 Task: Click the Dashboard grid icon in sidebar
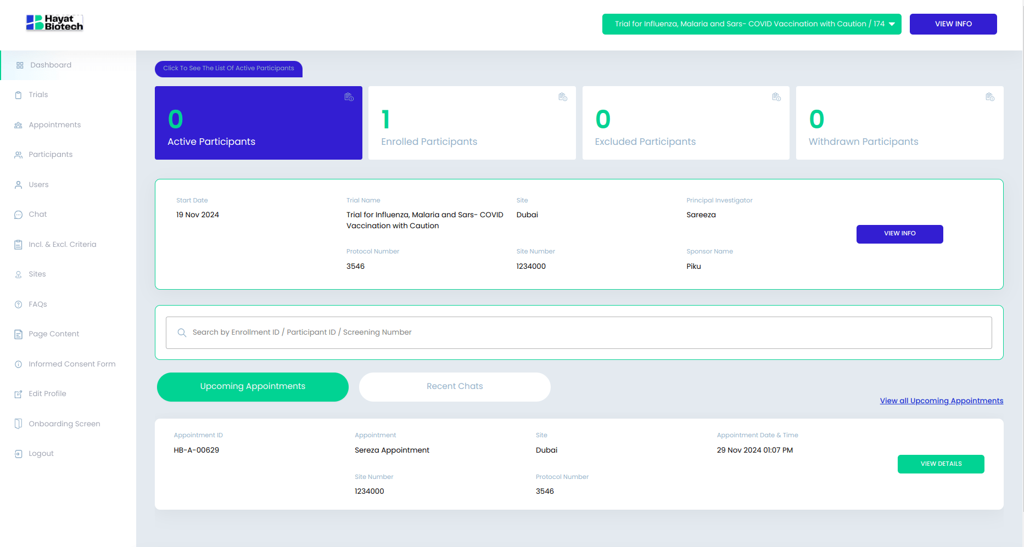20,65
